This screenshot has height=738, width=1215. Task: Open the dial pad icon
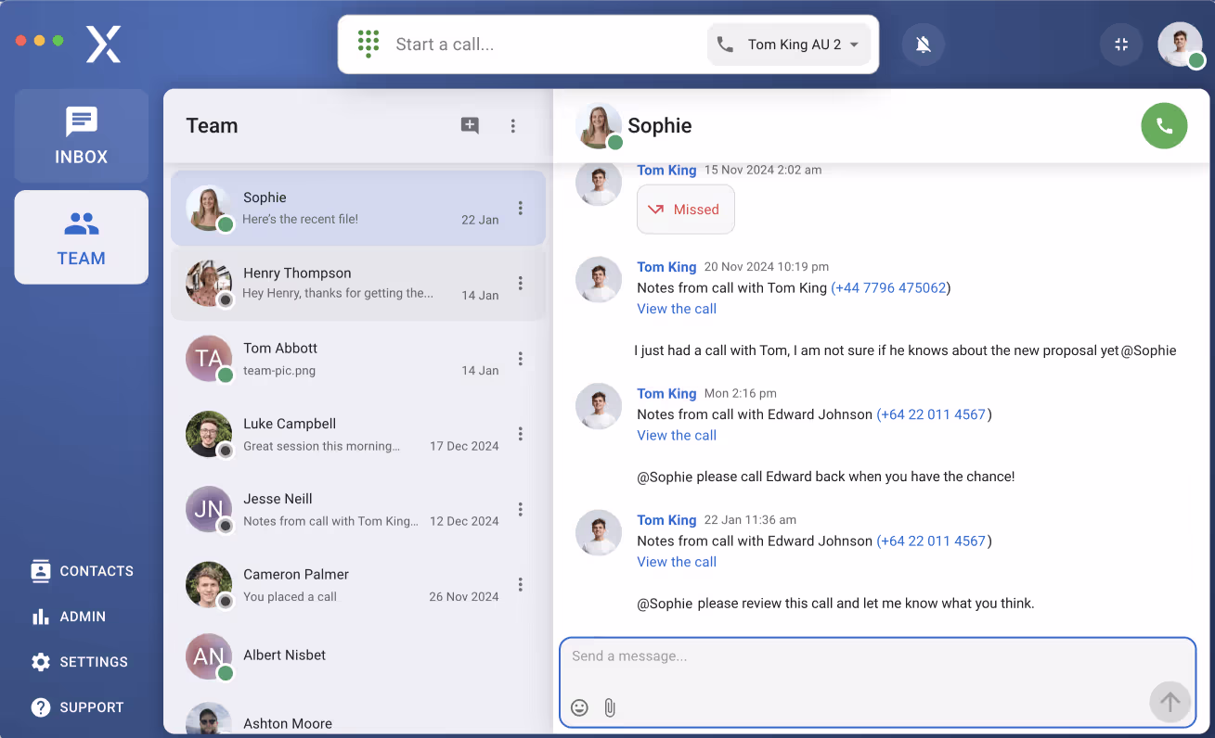pyautogui.click(x=368, y=44)
